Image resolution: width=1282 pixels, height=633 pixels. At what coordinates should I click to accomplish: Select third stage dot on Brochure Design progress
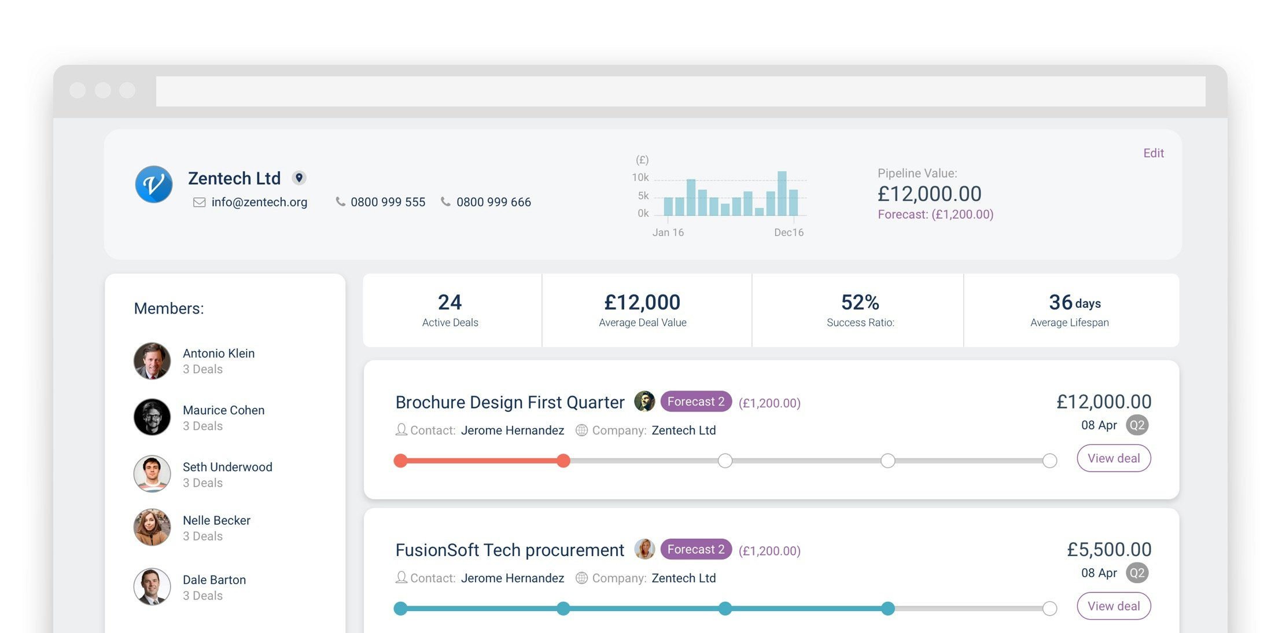tap(725, 461)
